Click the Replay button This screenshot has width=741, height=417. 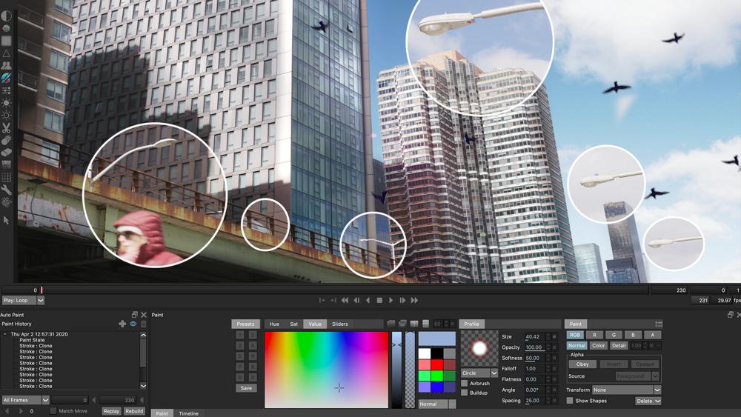(x=111, y=411)
